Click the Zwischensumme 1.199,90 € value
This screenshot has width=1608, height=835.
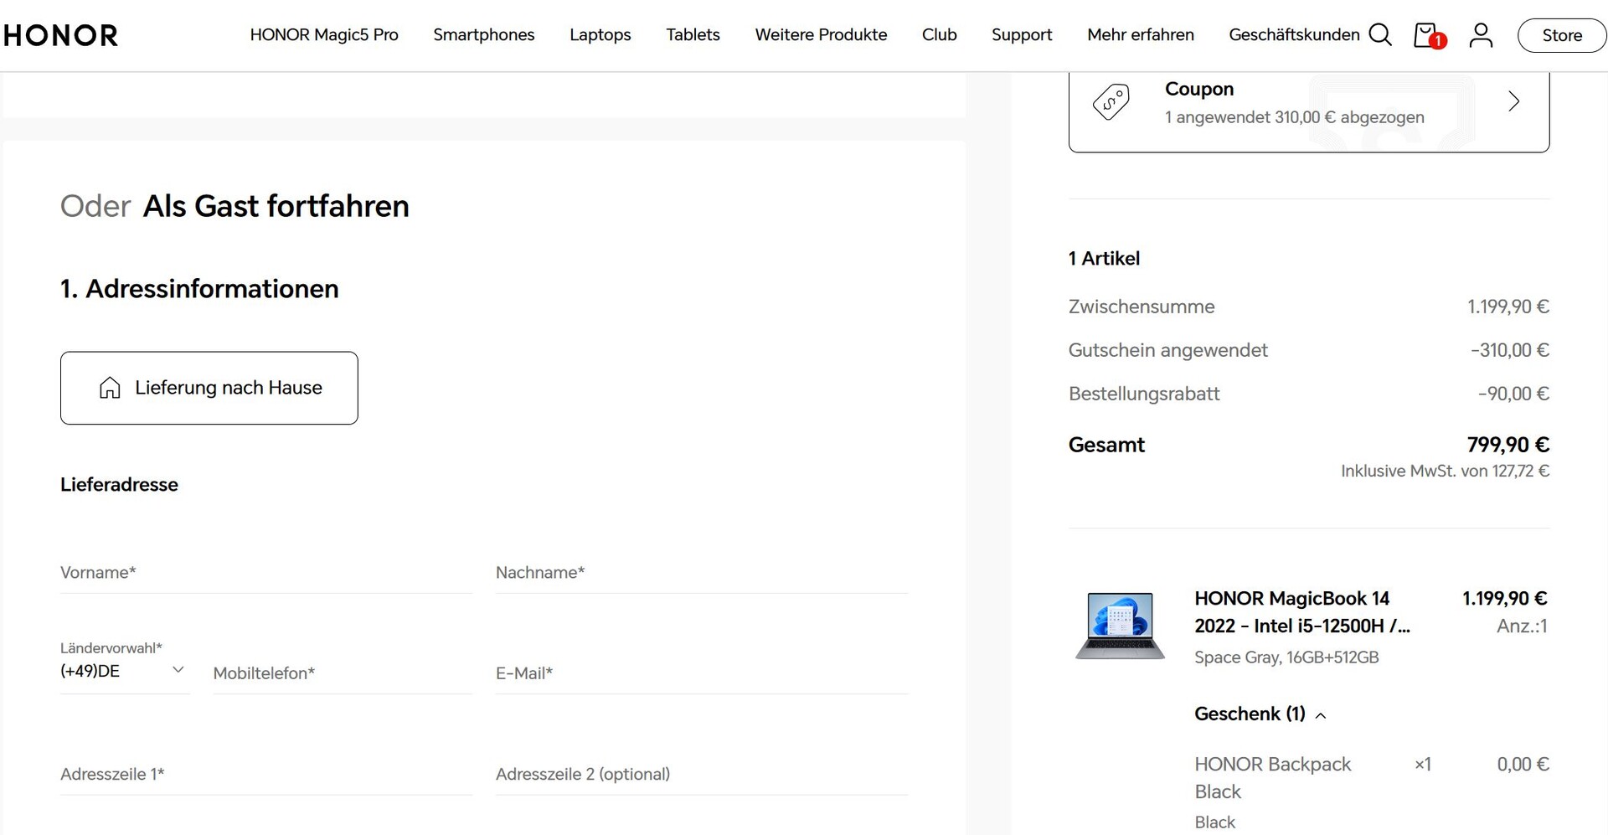click(x=1508, y=307)
